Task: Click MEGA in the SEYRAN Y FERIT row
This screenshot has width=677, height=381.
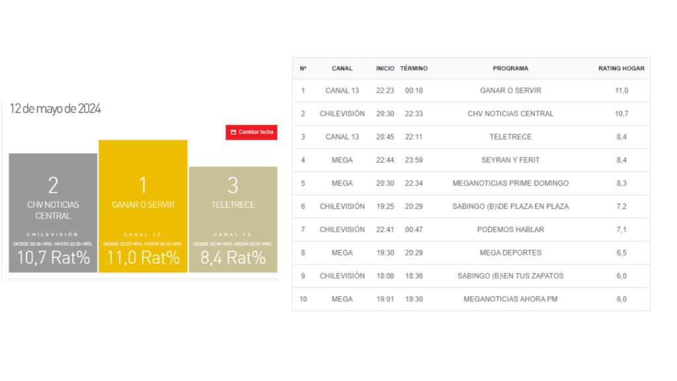Action: 342,160
